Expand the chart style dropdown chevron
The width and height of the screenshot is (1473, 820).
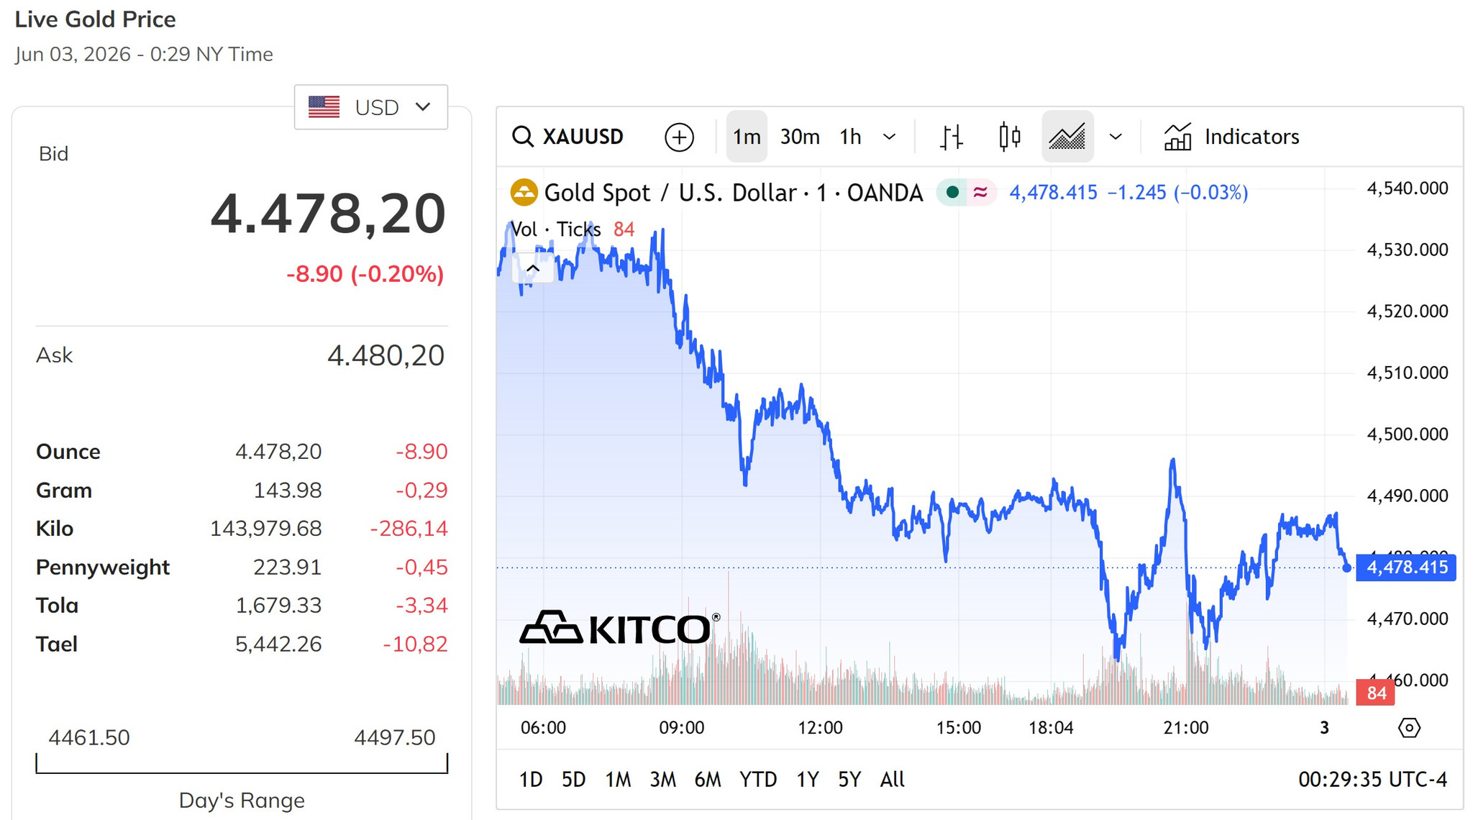click(x=1116, y=137)
